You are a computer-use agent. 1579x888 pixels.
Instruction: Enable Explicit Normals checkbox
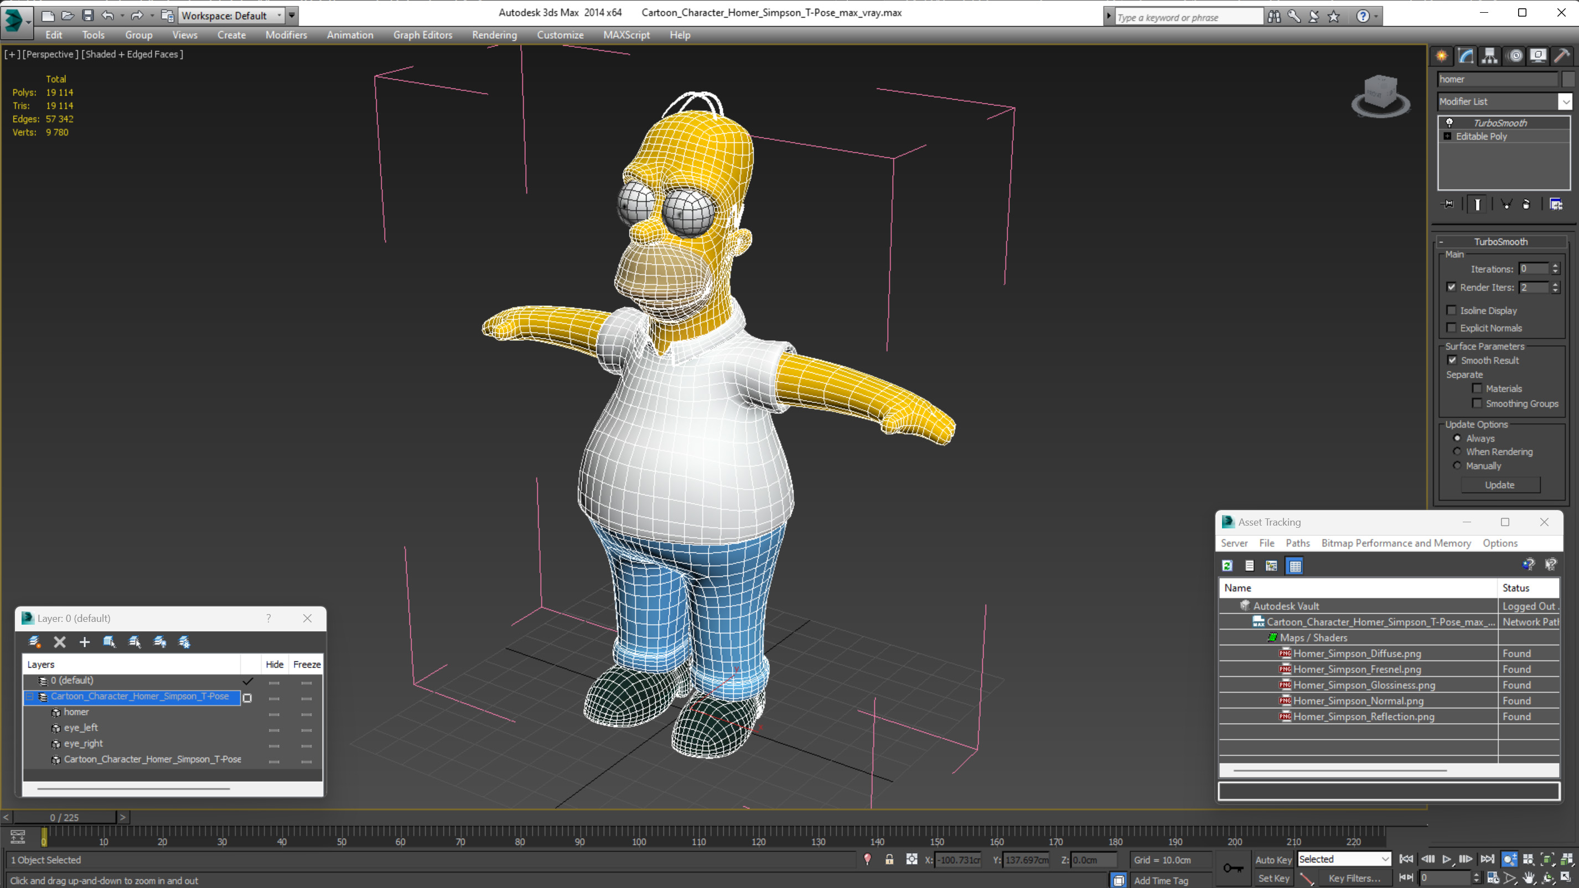click(1452, 327)
